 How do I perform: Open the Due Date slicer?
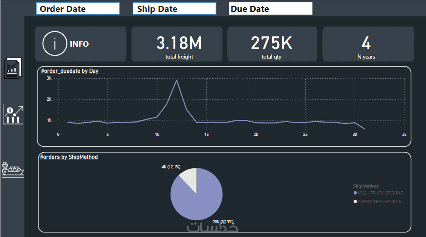270,9
